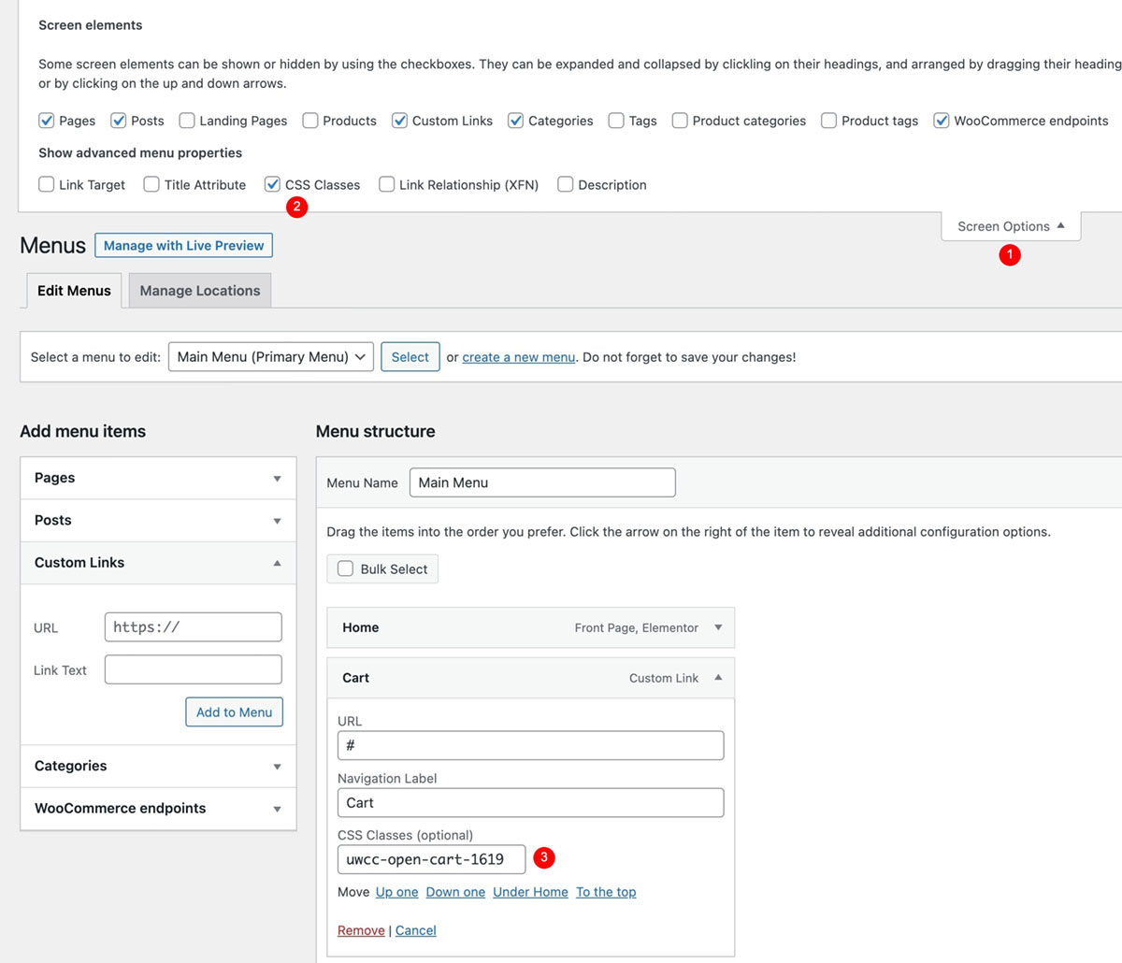Collapse the Custom Links section arrow
1122x963 pixels.
click(277, 563)
